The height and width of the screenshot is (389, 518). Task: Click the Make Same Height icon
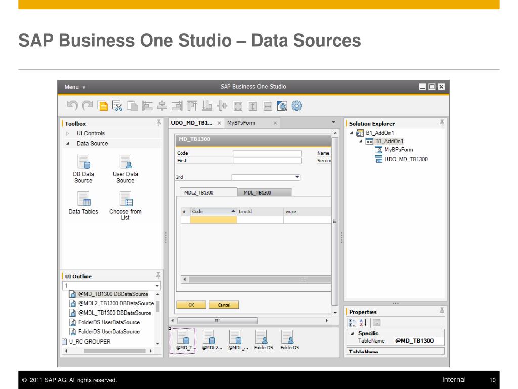(x=253, y=106)
